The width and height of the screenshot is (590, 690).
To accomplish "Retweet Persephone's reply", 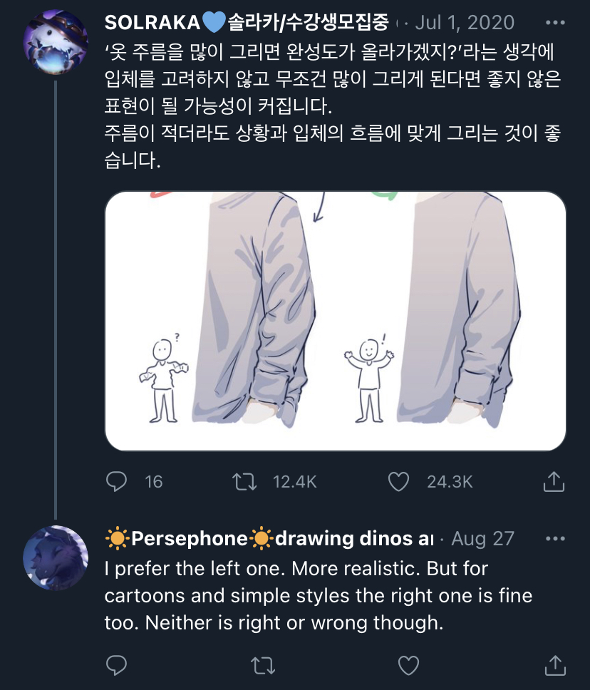I will tap(263, 665).
